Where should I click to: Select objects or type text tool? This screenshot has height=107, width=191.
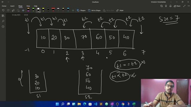tap(13, 10)
